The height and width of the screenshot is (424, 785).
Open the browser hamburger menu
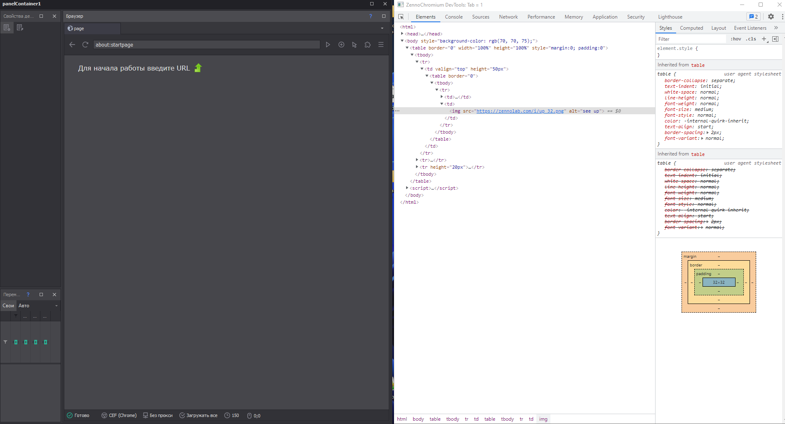point(381,45)
